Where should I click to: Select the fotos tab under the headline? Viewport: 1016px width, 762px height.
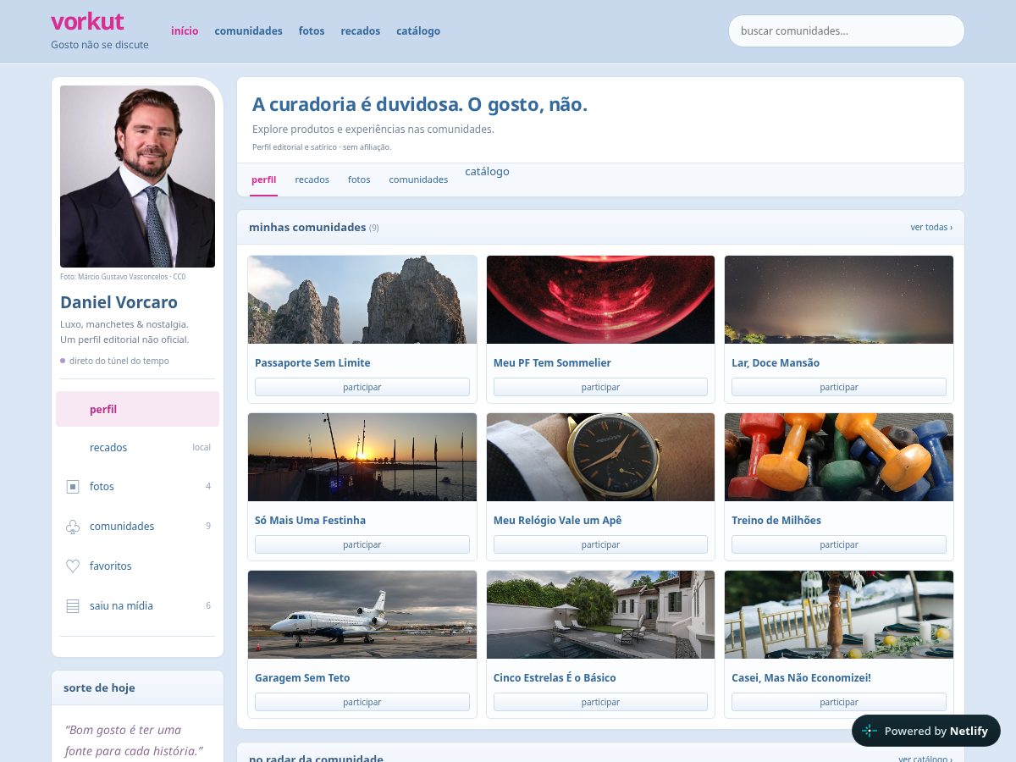[359, 179]
